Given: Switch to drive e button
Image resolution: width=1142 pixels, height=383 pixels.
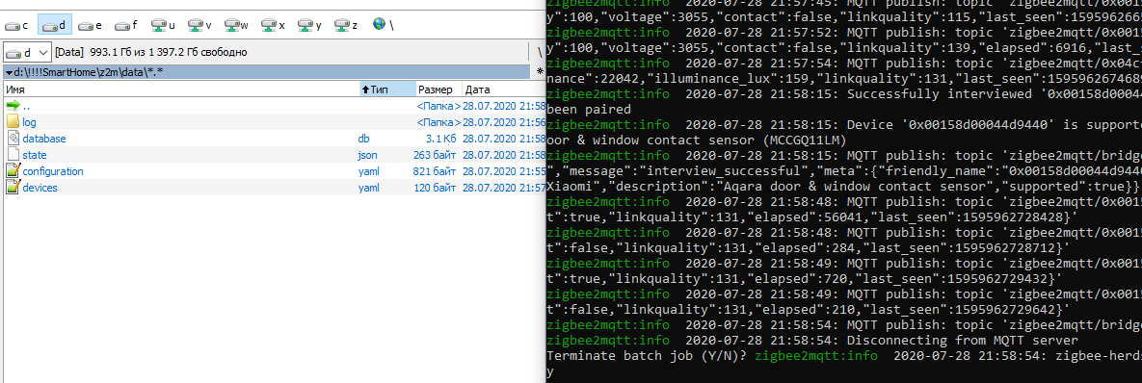Looking at the screenshot, I should click(91, 25).
